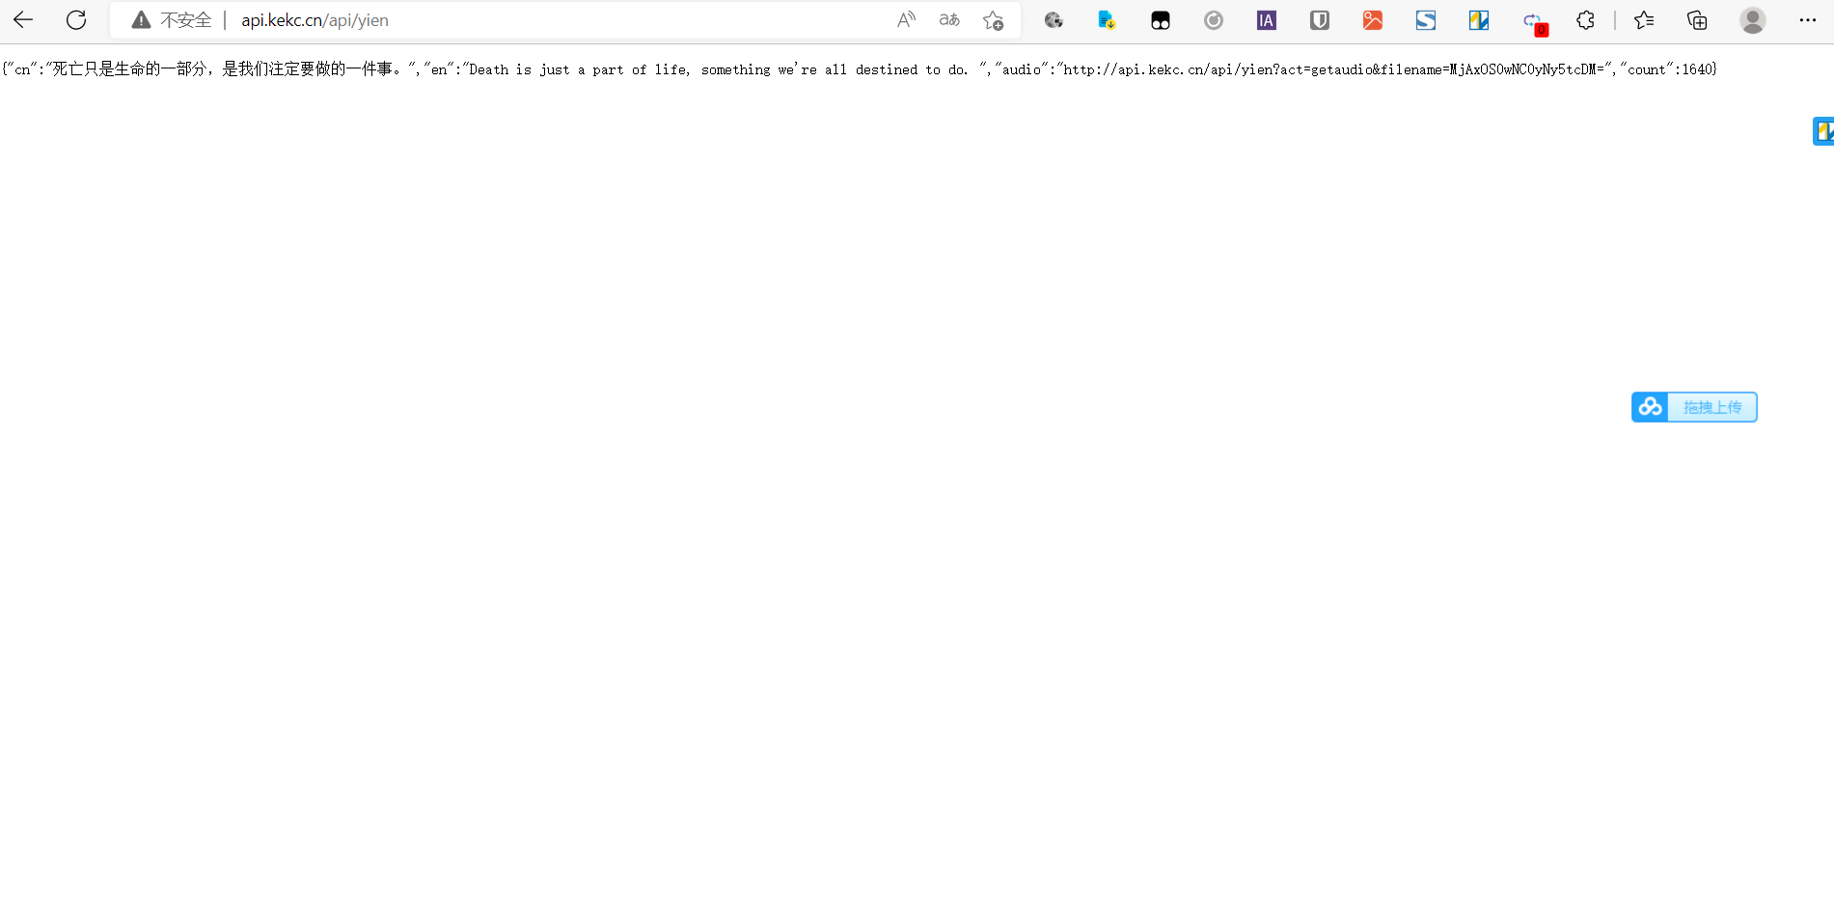Refresh the current page
The width and height of the screenshot is (1834, 901).
76,20
